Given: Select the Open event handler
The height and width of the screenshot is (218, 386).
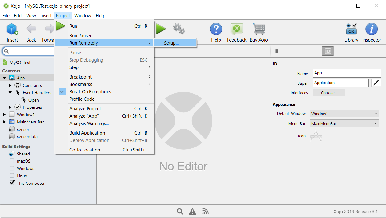Looking at the screenshot, I should [34, 100].
